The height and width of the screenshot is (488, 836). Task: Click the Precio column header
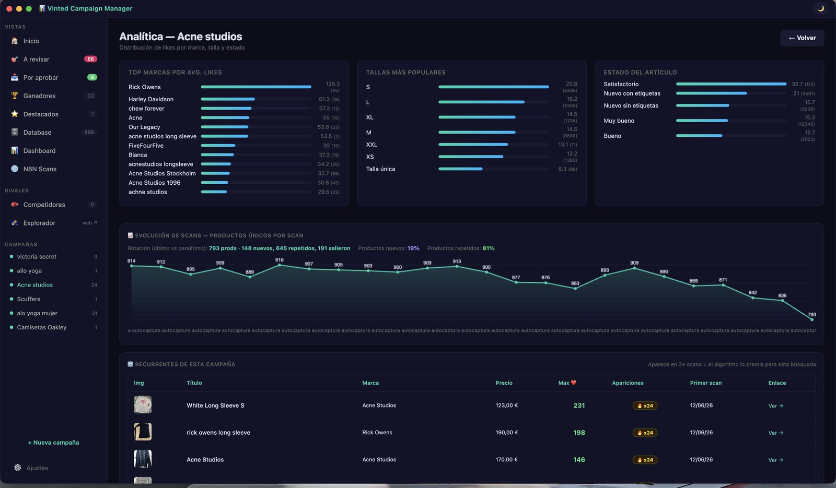pos(504,383)
